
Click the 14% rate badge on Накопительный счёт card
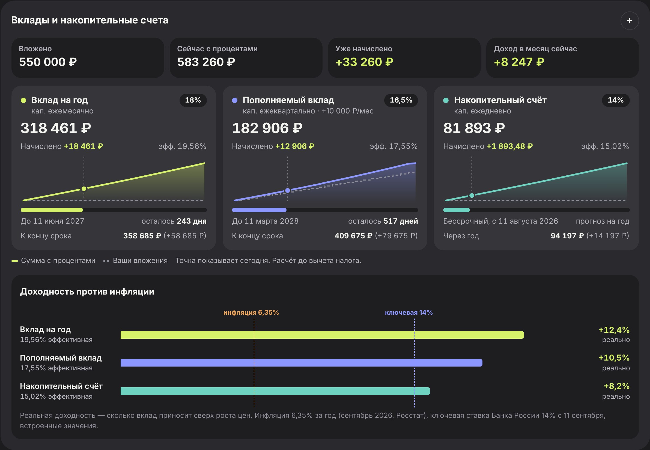[x=616, y=100]
